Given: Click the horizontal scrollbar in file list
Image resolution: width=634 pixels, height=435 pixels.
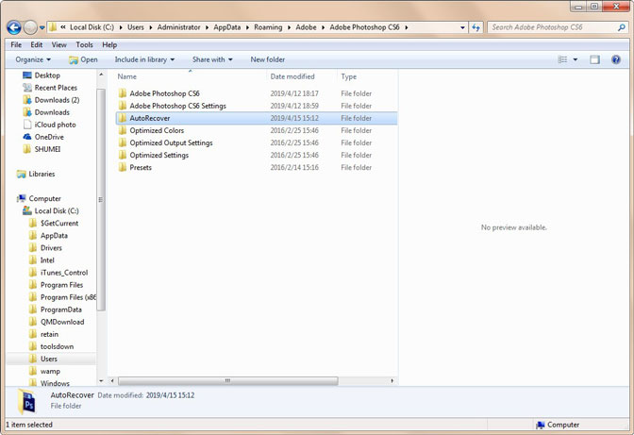Looking at the screenshot, I should pos(227,381).
